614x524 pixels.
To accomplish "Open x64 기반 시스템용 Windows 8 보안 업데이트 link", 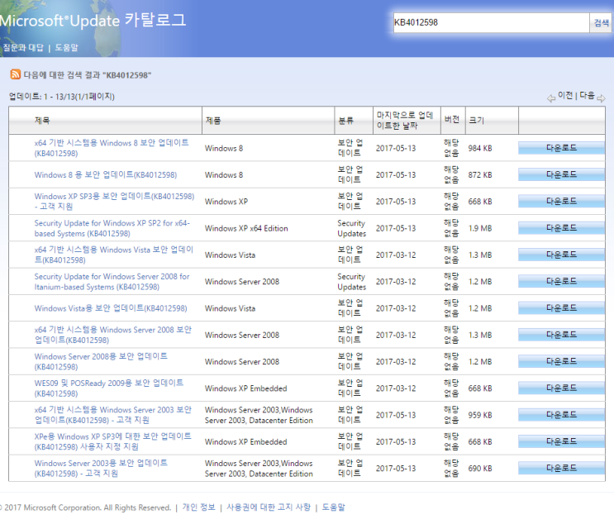I will (x=112, y=148).
